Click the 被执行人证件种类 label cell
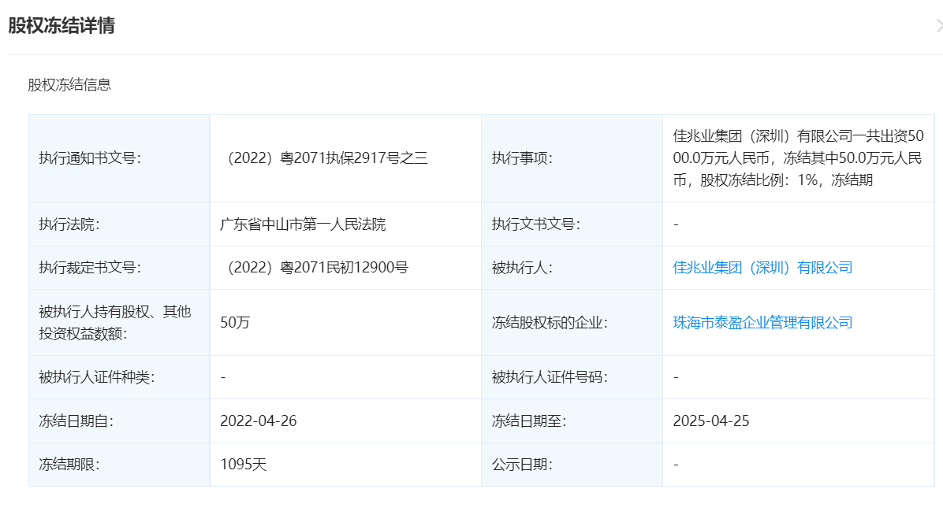Screen dimensions: 943x515 tap(96, 377)
